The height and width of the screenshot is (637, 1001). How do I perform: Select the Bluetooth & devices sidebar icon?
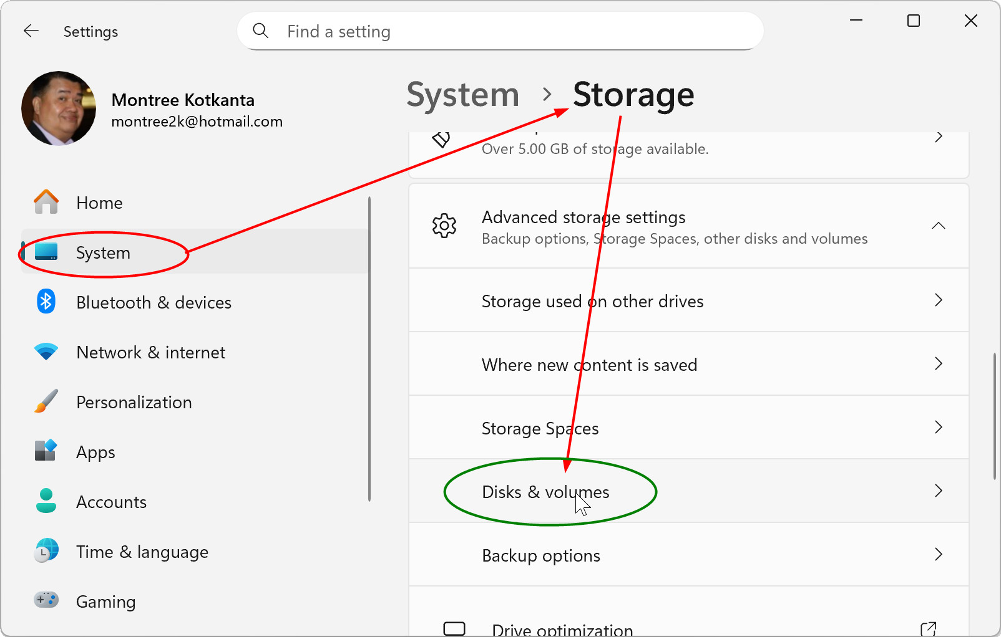click(x=46, y=302)
